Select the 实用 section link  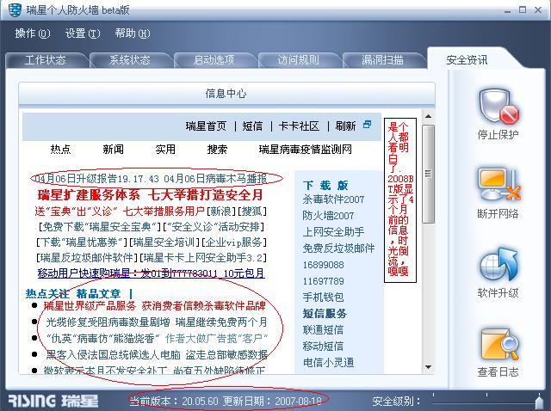coord(165,149)
